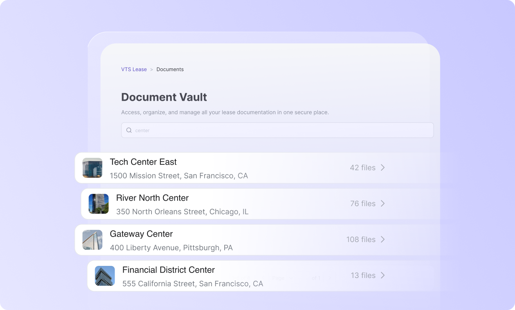Open the Tech Center East title
The height and width of the screenshot is (310, 515).
tap(143, 162)
